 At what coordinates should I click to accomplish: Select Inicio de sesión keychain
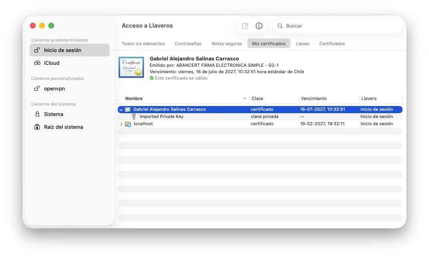(x=70, y=50)
